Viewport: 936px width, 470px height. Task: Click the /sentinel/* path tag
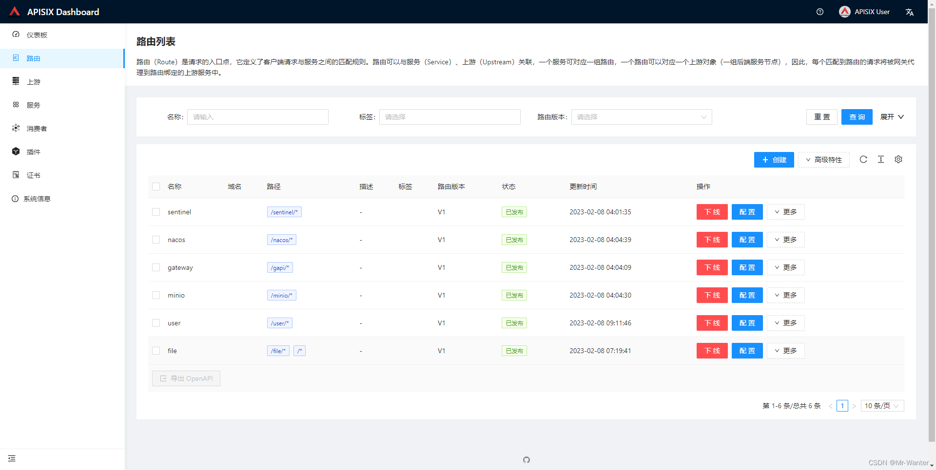pos(284,212)
